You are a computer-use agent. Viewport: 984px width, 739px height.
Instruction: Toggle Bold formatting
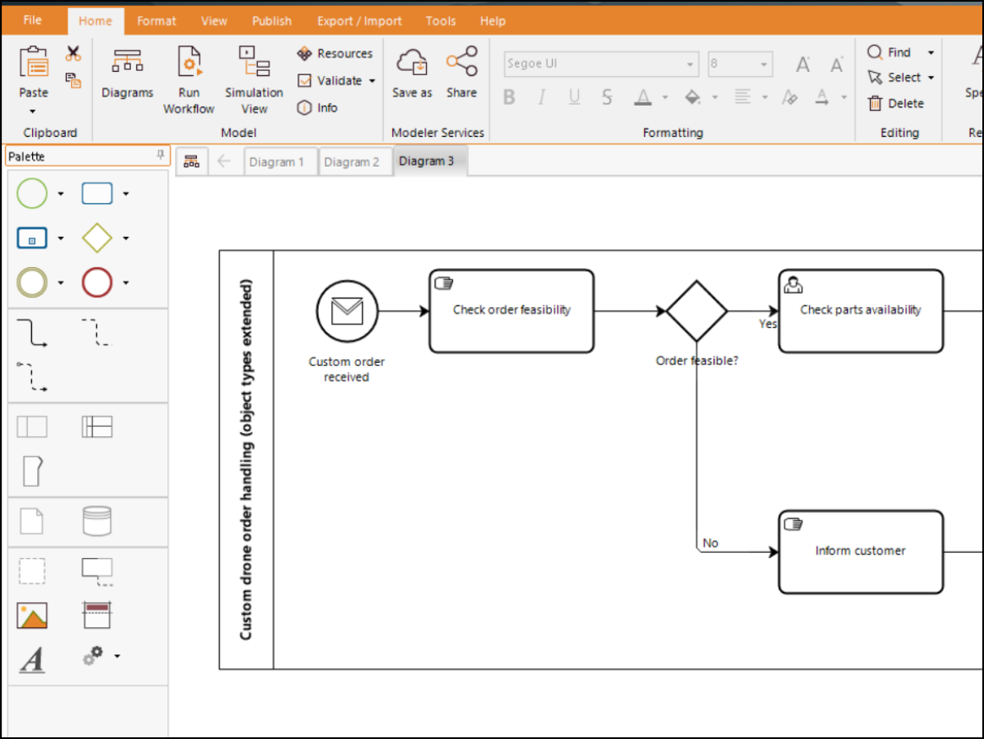click(x=509, y=97)
